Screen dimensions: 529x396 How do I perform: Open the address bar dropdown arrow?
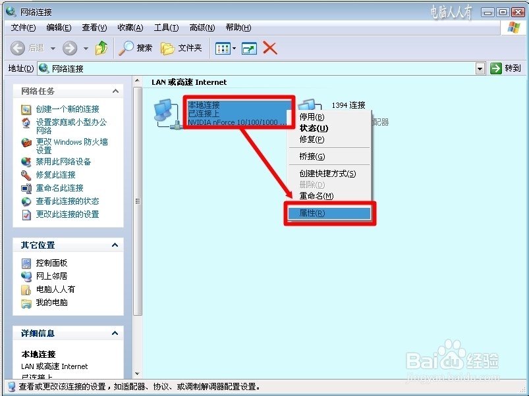coord(480,68)
